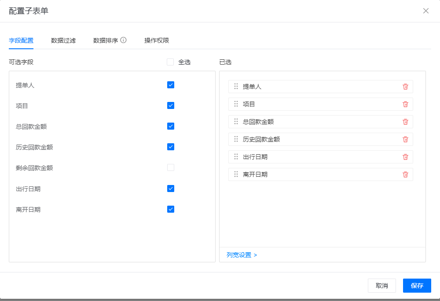Switch to the 数据过滤 tab
Viewport: 440px width, 301px height.
(x=63, y=40)
